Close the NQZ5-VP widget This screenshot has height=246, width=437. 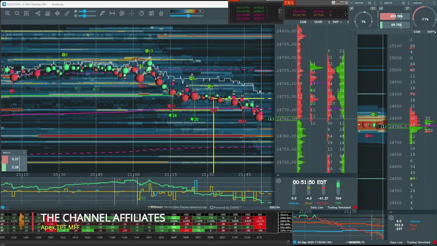coord(381,3)
